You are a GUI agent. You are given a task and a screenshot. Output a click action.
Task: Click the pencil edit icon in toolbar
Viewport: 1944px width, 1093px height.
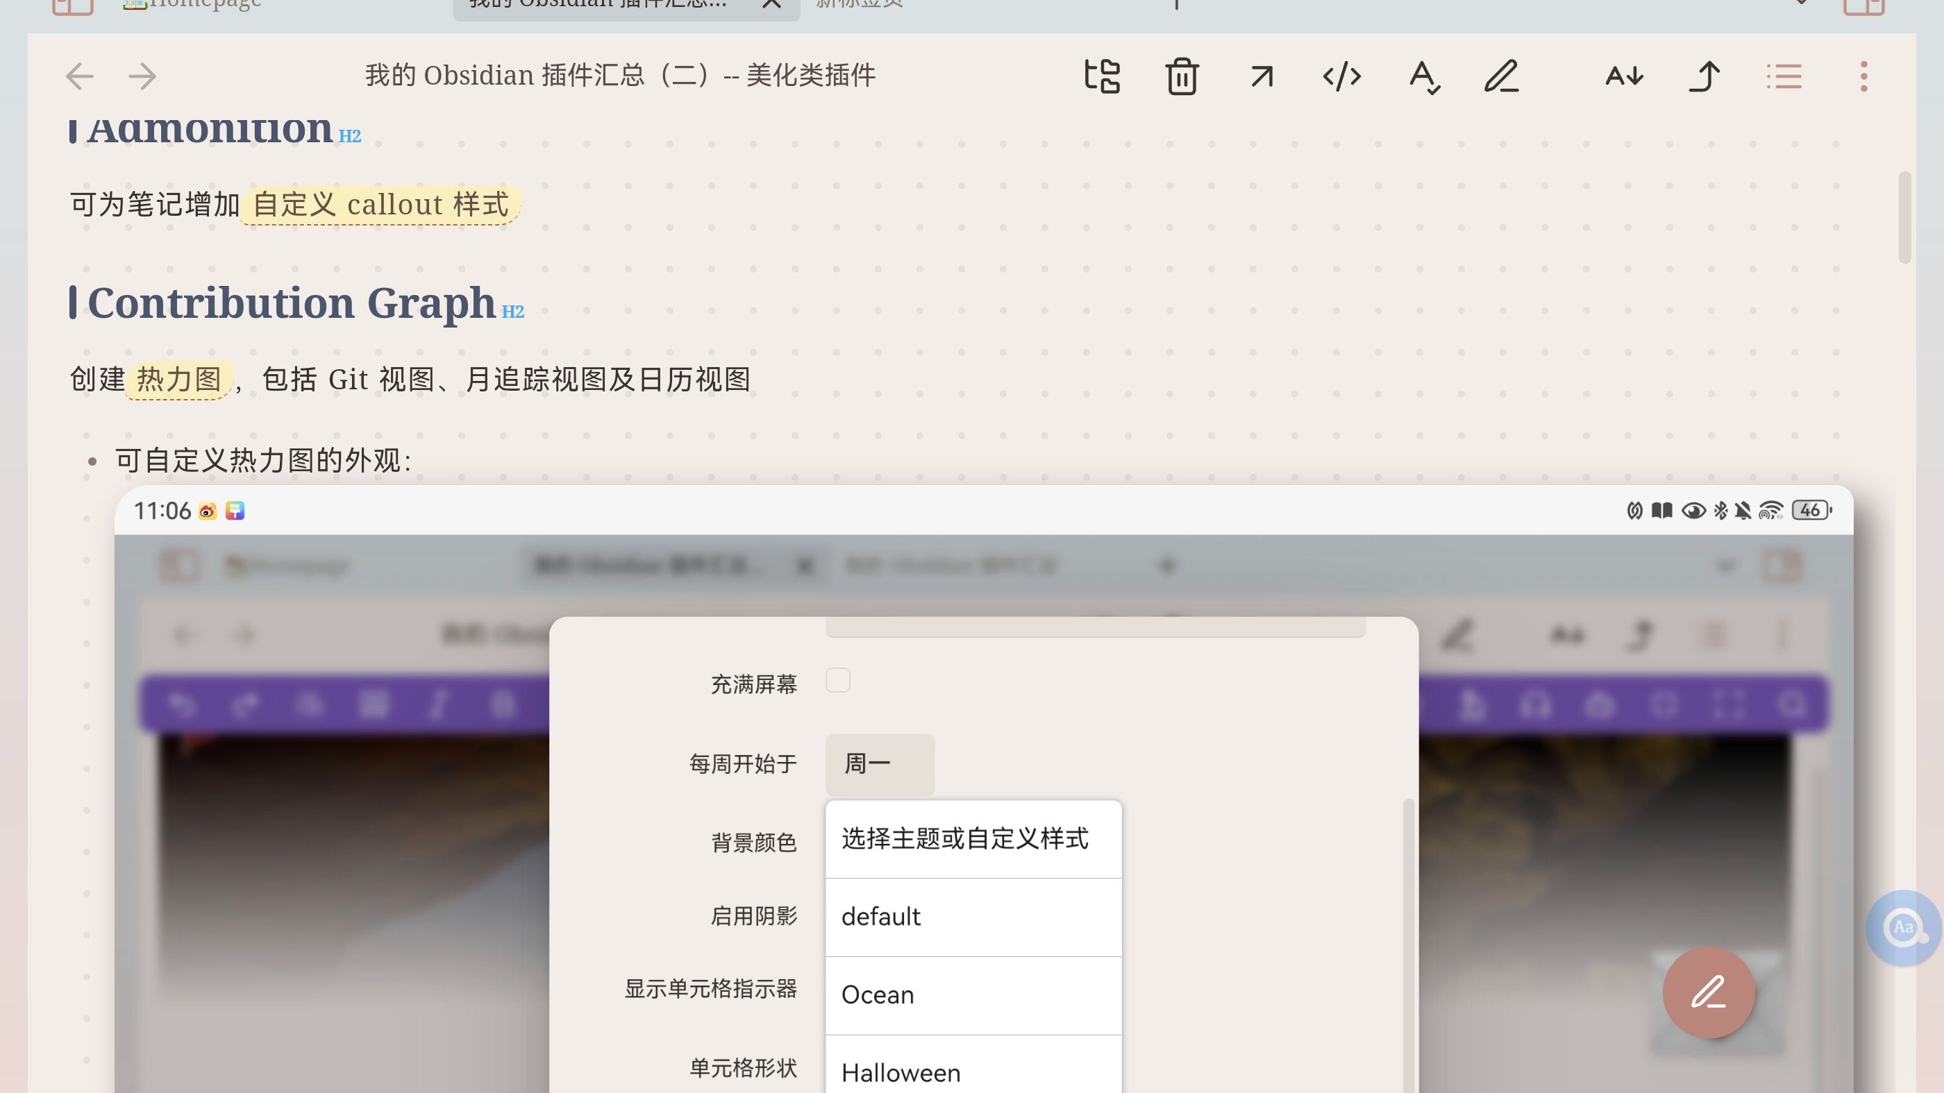[1502, 76]
